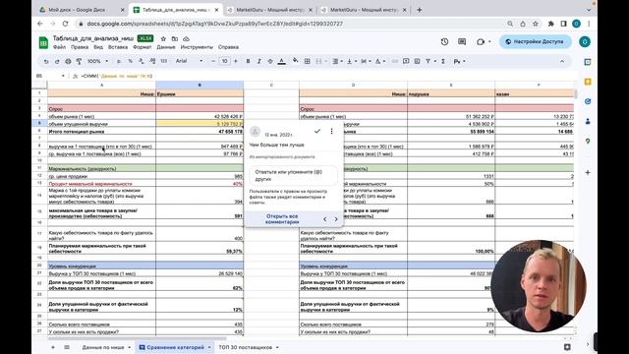The image size is (629, 354).
Task: Open Google Calendar side panel icon
Action: (x=588, y=62)
